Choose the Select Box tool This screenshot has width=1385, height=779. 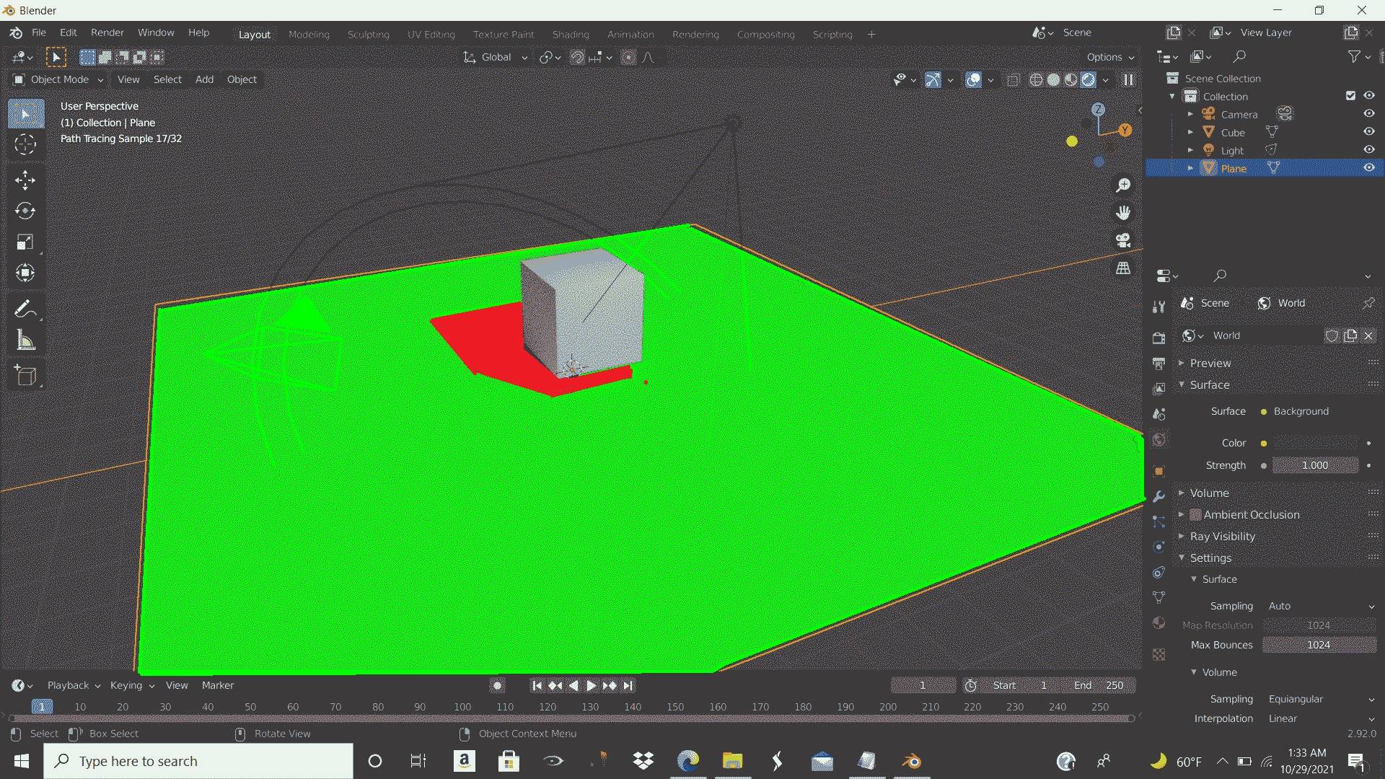coord(25,114)
